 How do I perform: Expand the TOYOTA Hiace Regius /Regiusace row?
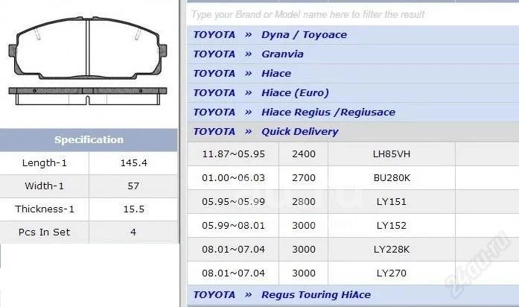353,113
